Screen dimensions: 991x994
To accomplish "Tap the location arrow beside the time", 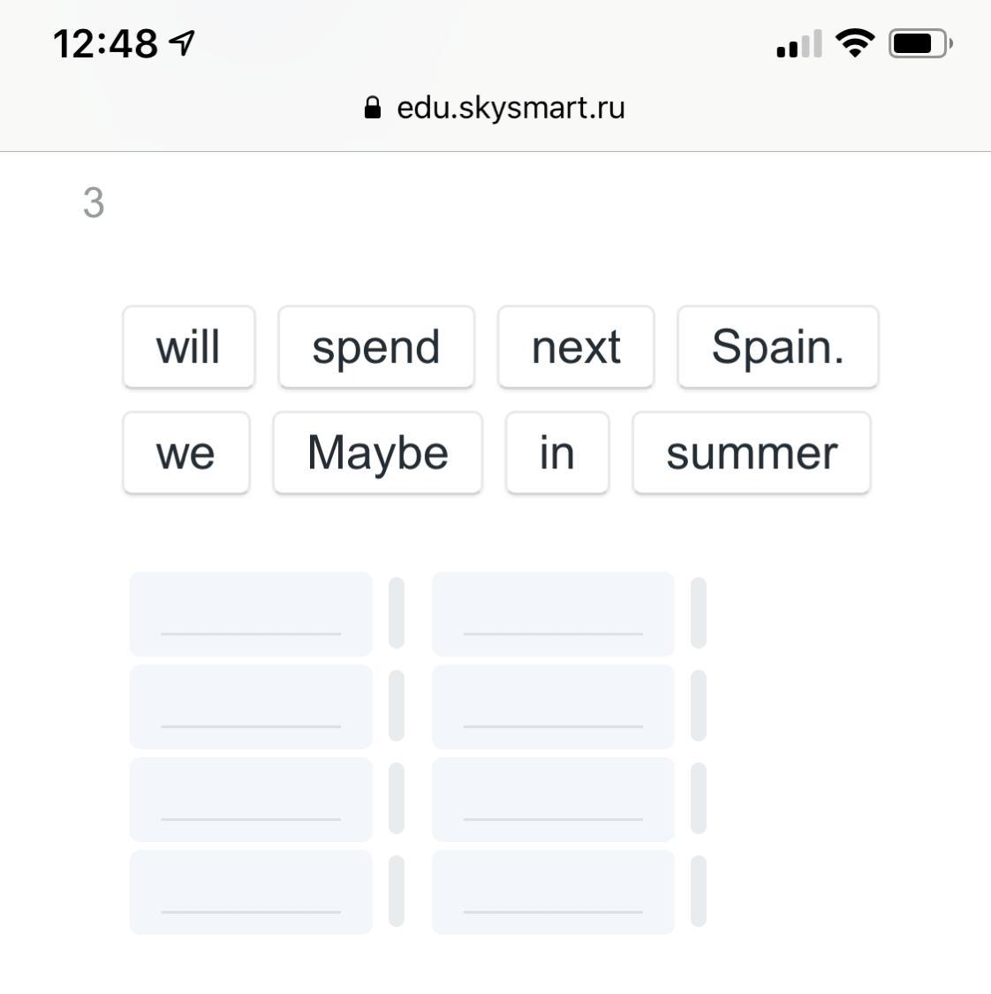I will 183,42.
